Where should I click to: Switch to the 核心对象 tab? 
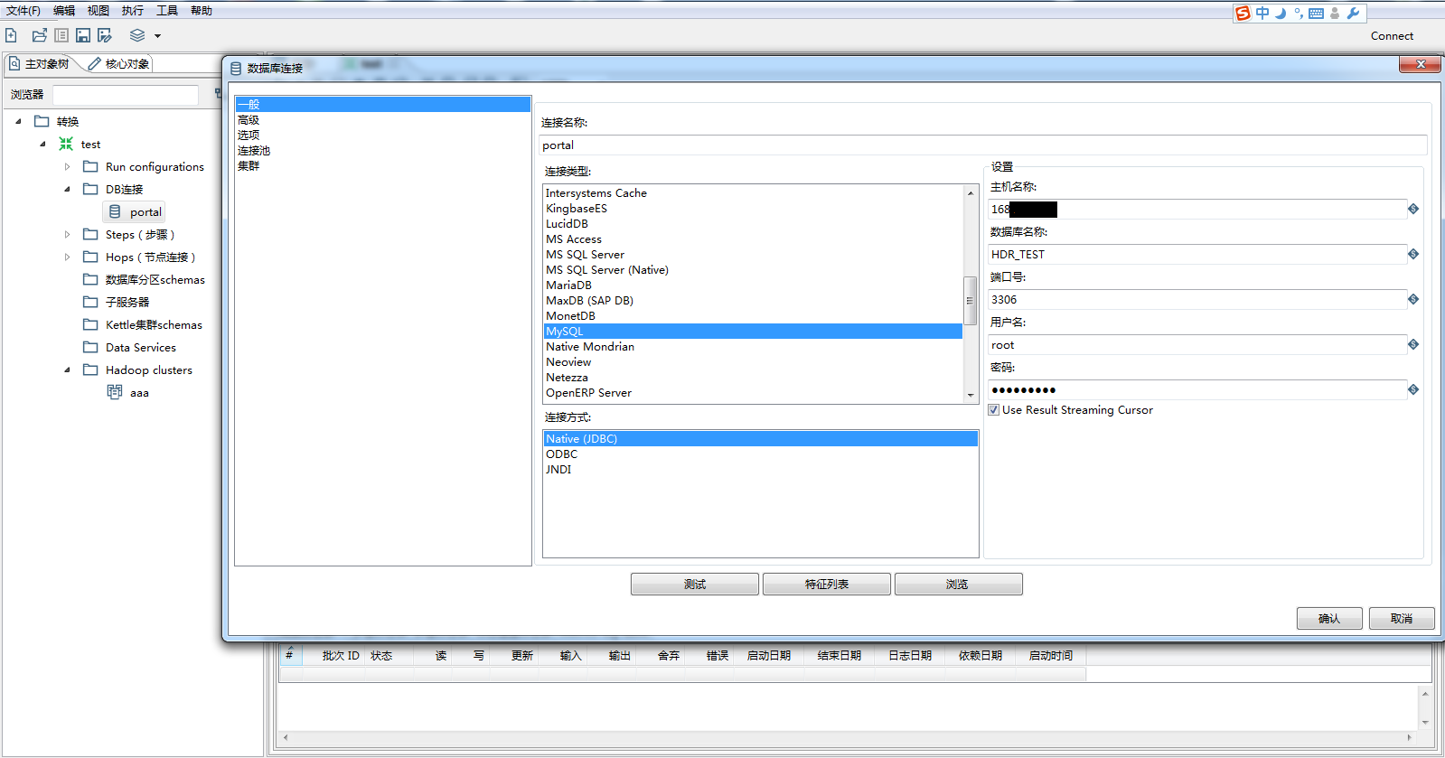(x=119, y=64)
